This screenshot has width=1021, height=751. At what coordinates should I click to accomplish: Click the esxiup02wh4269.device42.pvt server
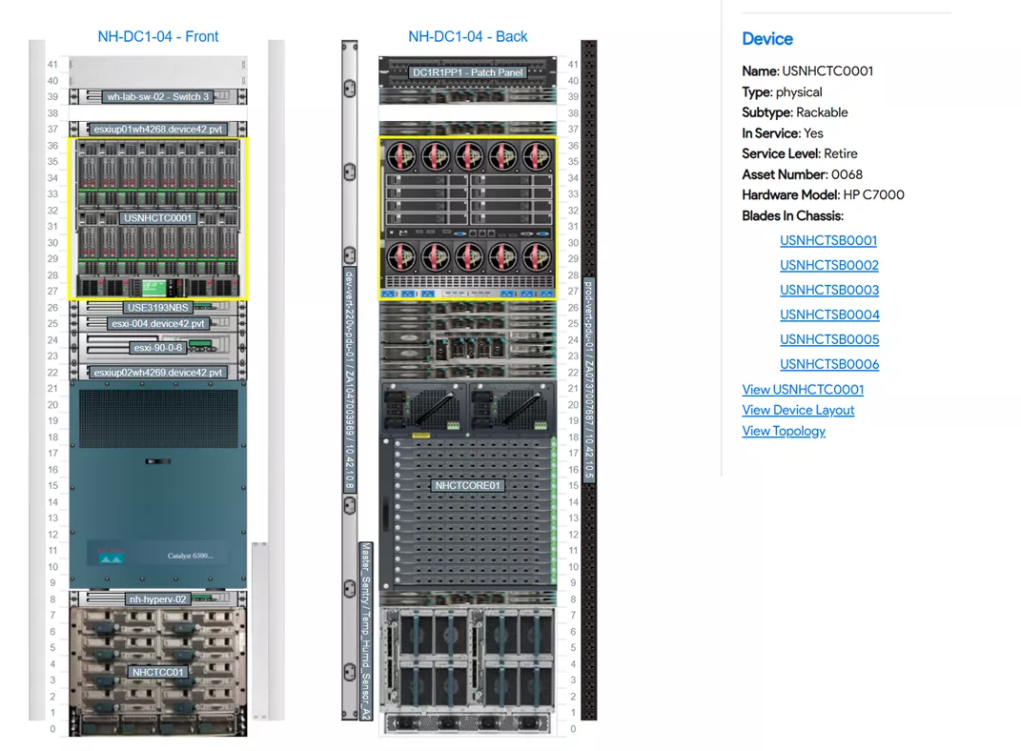pos(157,373)
